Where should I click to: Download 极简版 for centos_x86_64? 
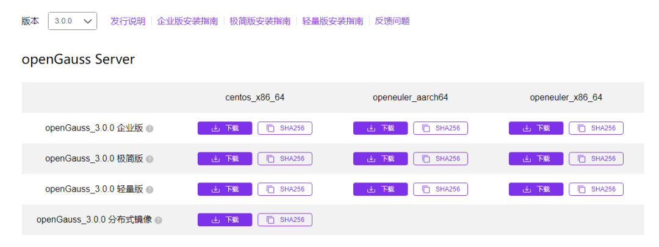click(225, 159)
